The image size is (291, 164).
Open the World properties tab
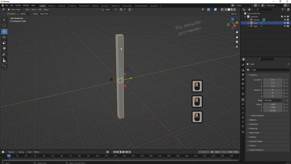pos(243,88)
